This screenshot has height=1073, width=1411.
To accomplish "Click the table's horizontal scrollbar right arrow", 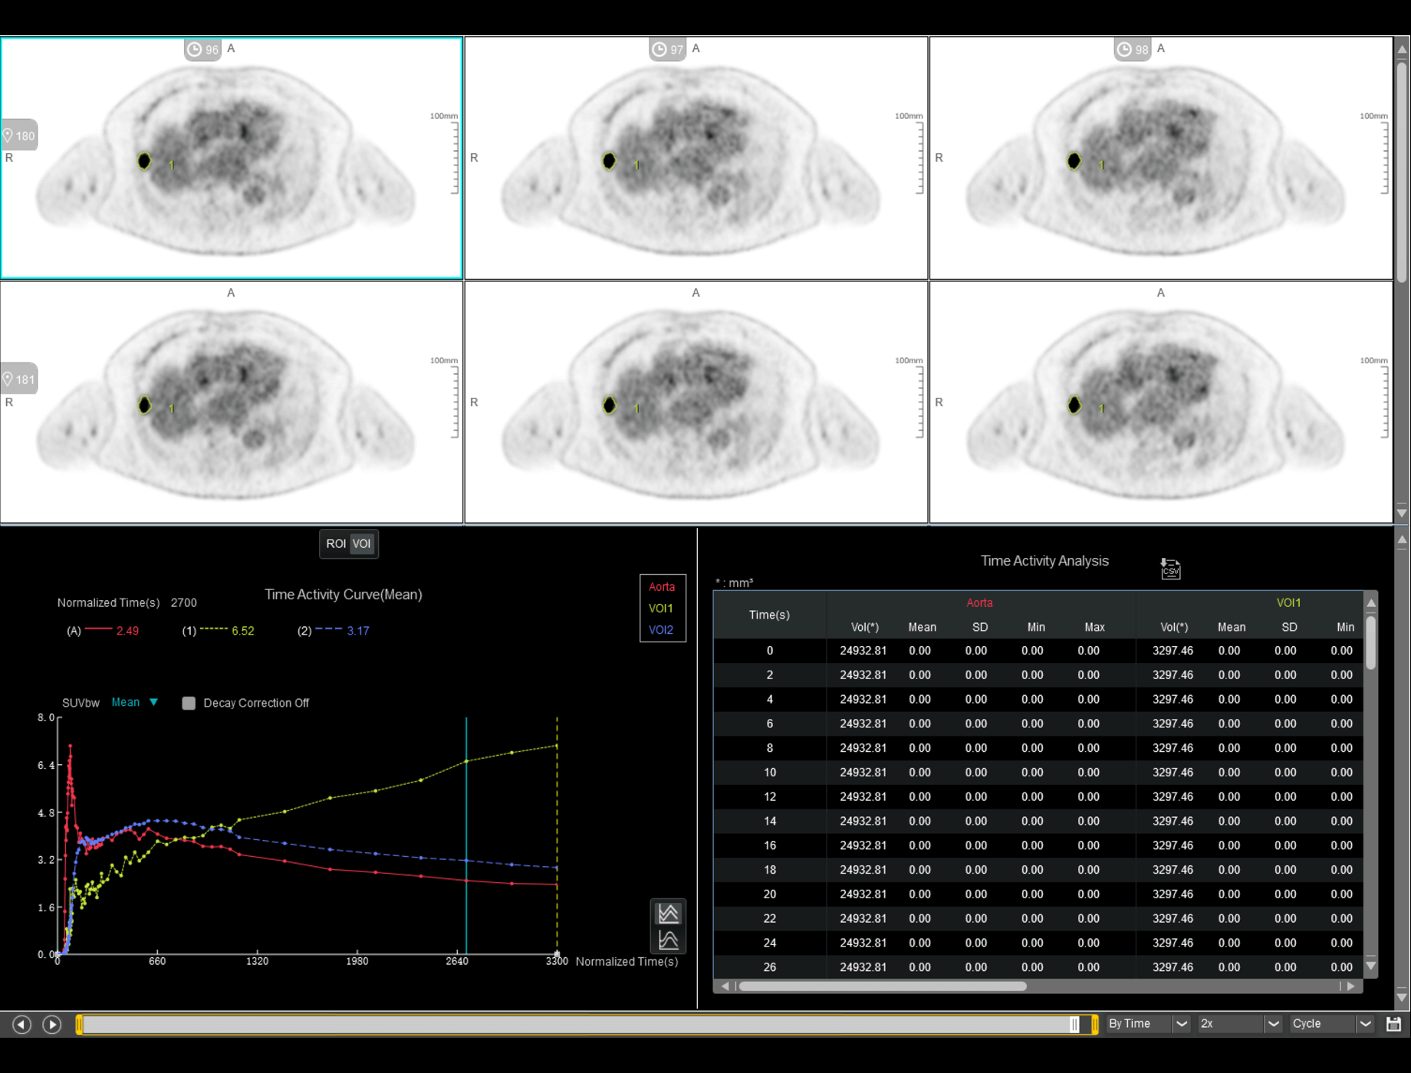I will (1351, 986).
